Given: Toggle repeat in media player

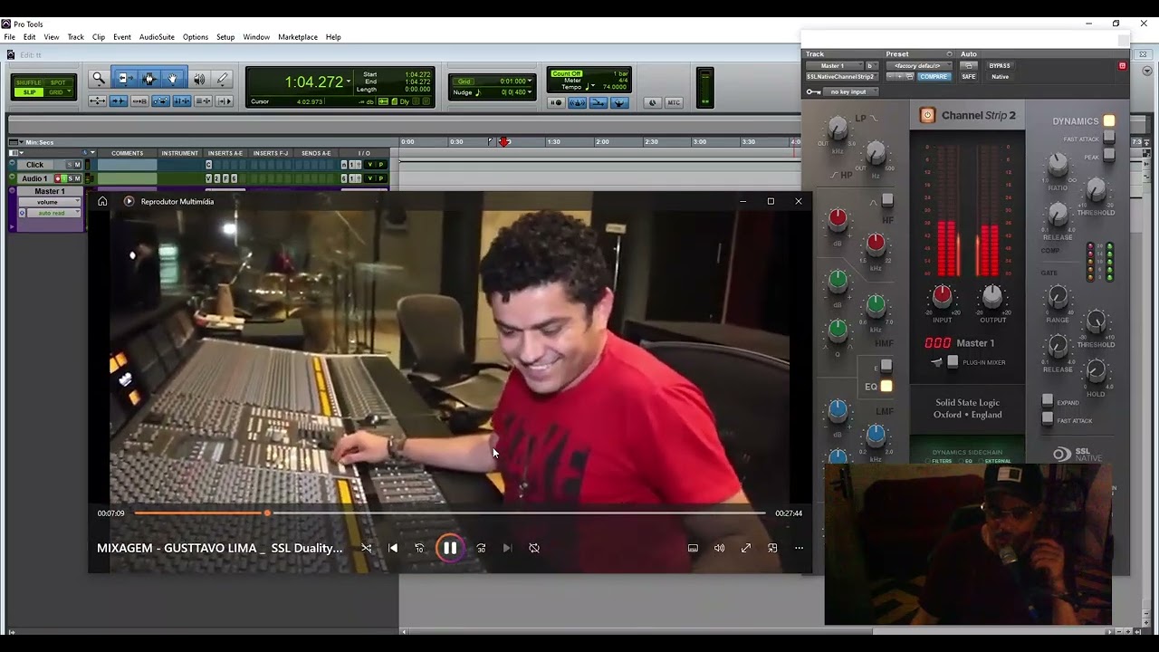Looking at the screenshot, I should coord(534,548).
